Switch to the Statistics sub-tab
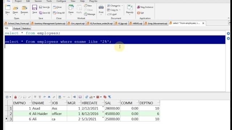Image resolution: width=232 pixels, height=130 pixels. 26,29
